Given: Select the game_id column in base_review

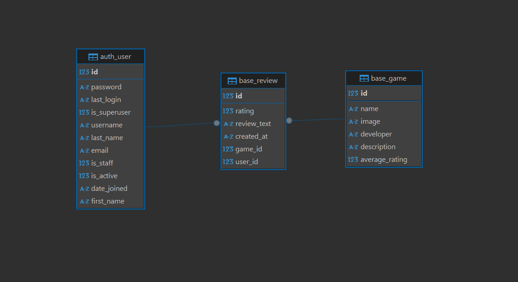Looking at the screenshot, I should click(x=247, y=149).
